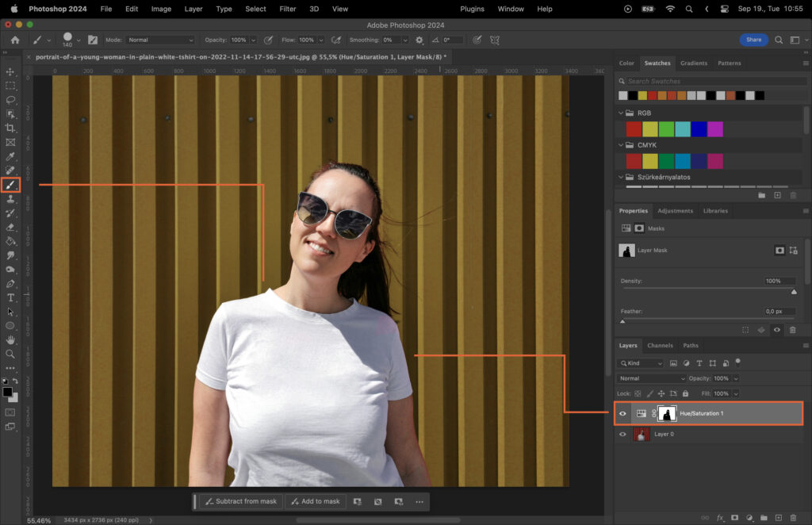Viewport: 812px width, 525px height.
Task: Click the delete layer trash icon
Action: (792, 517)
